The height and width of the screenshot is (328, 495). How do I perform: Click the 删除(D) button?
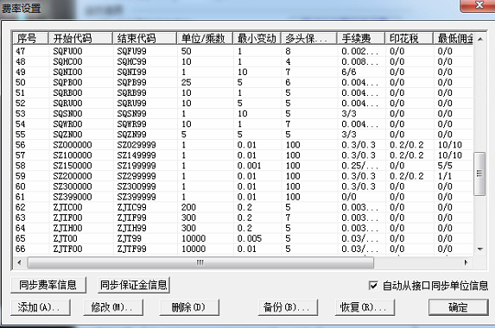coord(189,307)
